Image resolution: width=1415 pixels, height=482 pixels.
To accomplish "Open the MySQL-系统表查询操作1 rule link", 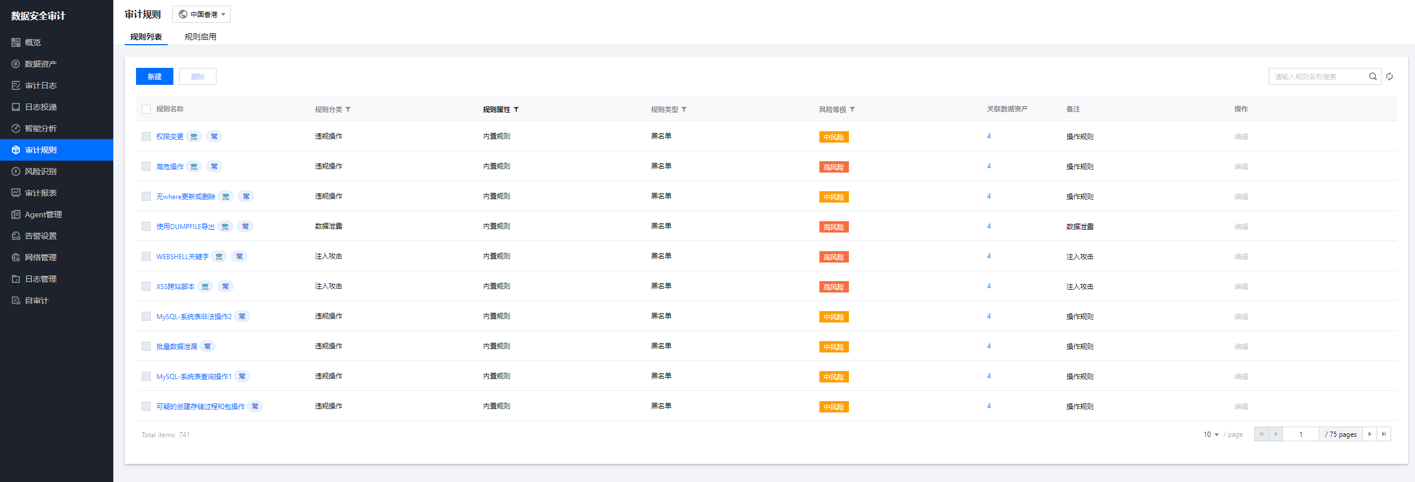I will coord(194,376).
